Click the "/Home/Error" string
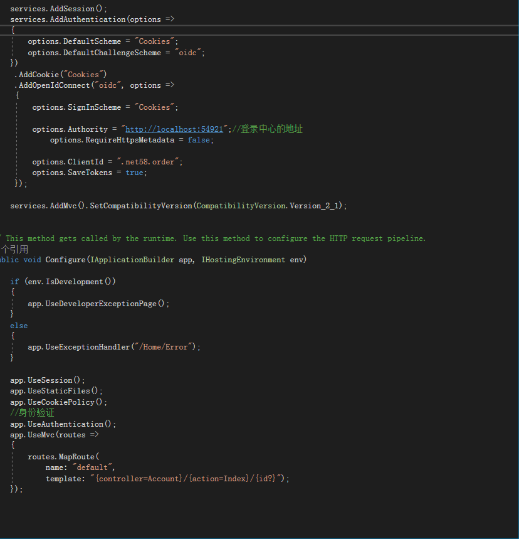 pyautogui.click(x=165, y=347)
